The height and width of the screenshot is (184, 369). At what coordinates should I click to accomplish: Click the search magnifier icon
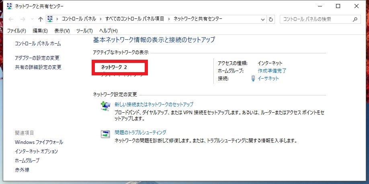[355, 19]
